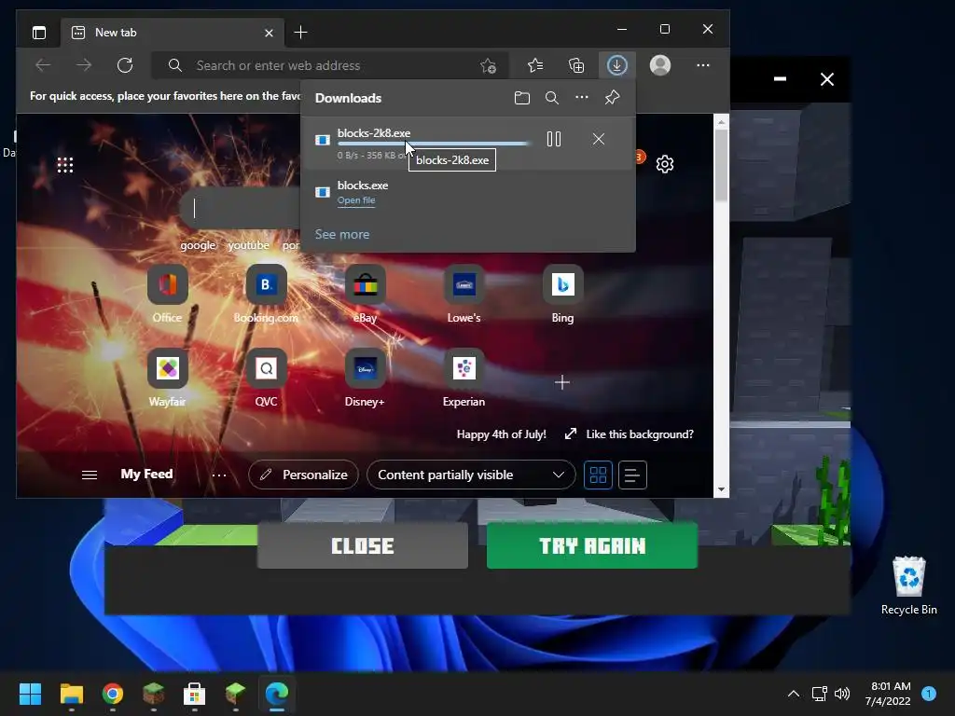Image resolution: width=955 pixels, height=716 pixels.
Task: Open the Lowe's quick link
Action: click(464, 294)
